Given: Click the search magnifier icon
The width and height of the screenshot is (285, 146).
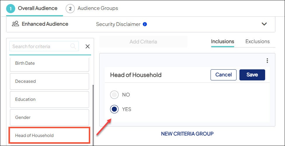Looking at the screenshot, I should click(73, 46).
